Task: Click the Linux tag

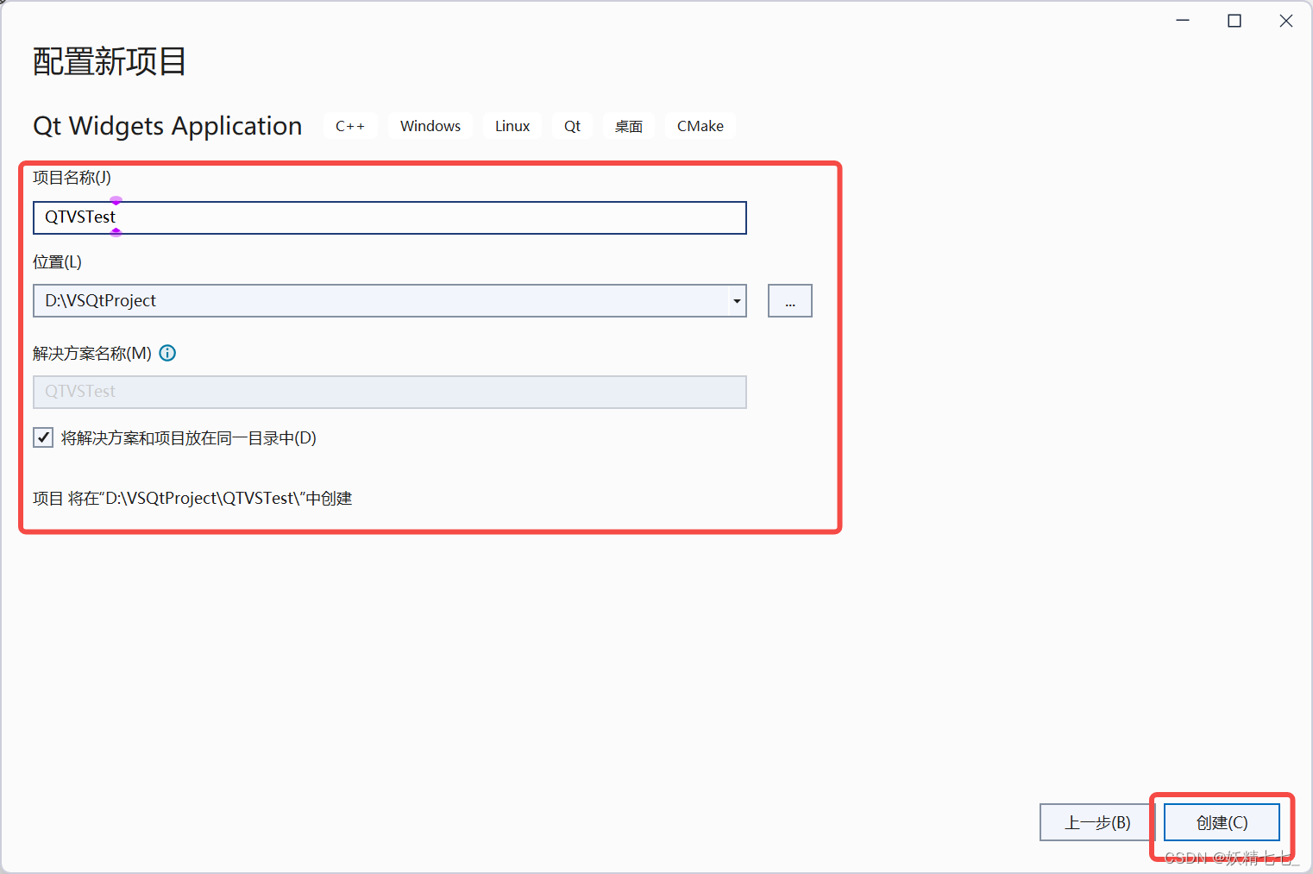Action: coord(512,126)
